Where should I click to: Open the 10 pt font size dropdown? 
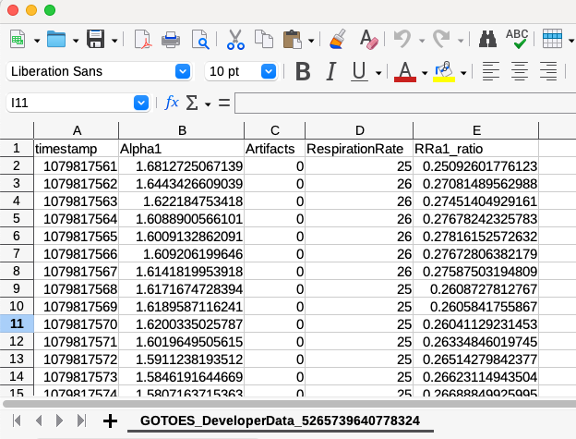coord(269,71)
